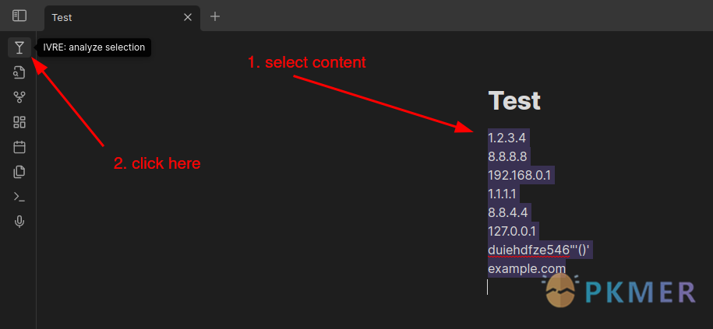
Task: Open the command palette terminal icon
Action: pyautogui.click(x=19, y=197)
